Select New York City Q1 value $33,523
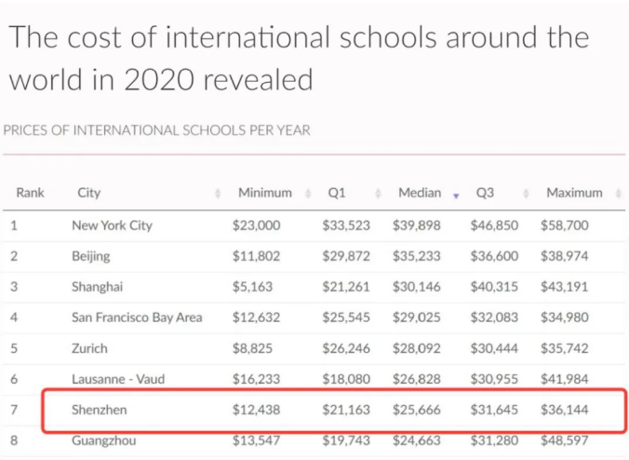The width and height of the screenshot is (629, 460). pos(346,225)
